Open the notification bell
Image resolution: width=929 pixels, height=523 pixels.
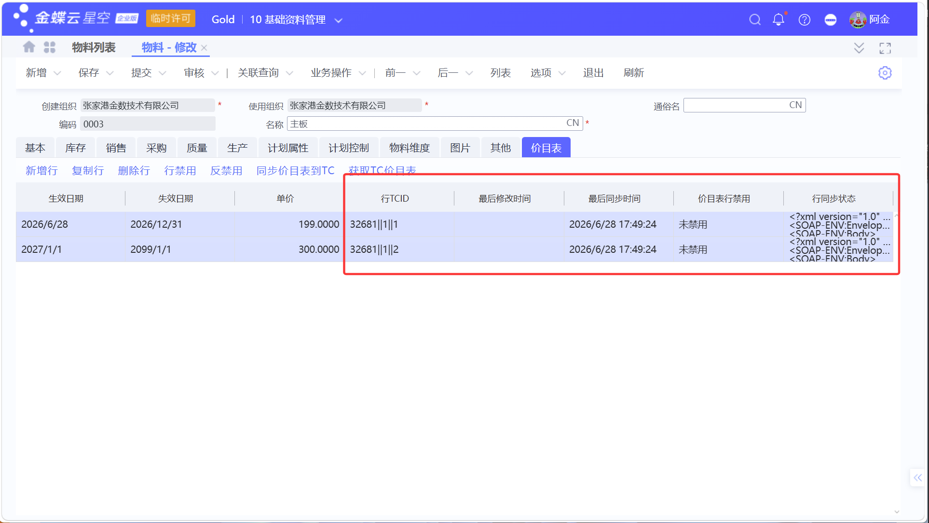click(779, 20)
